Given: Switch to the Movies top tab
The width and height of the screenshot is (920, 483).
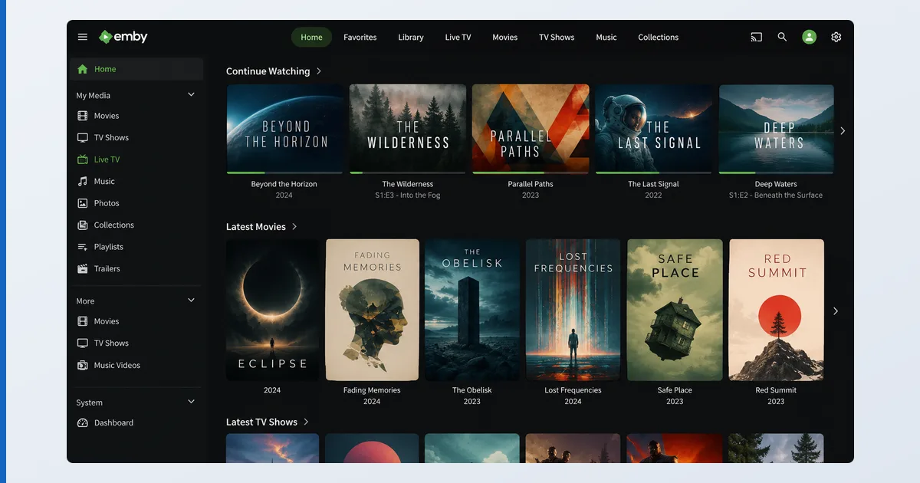Looking at the screenshot, I should [504, 37].
